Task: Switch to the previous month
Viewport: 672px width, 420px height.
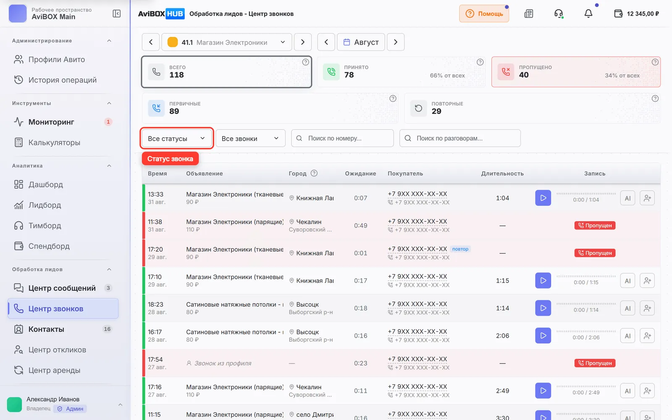Action: 326,42
